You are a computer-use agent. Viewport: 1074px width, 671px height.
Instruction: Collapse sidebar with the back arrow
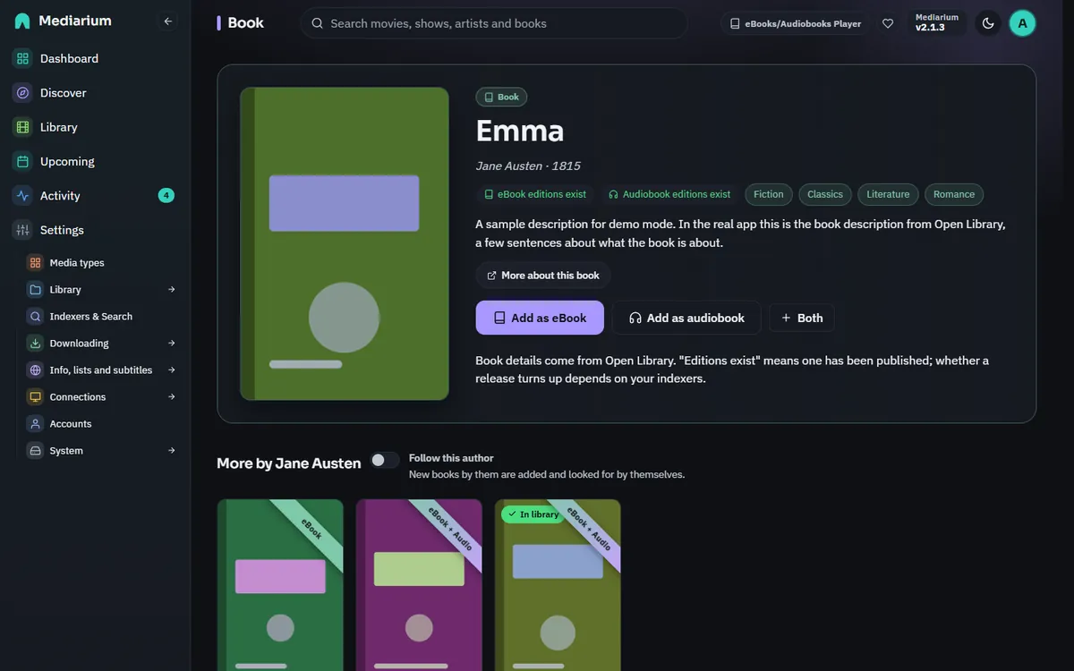(x=167, y=21)
